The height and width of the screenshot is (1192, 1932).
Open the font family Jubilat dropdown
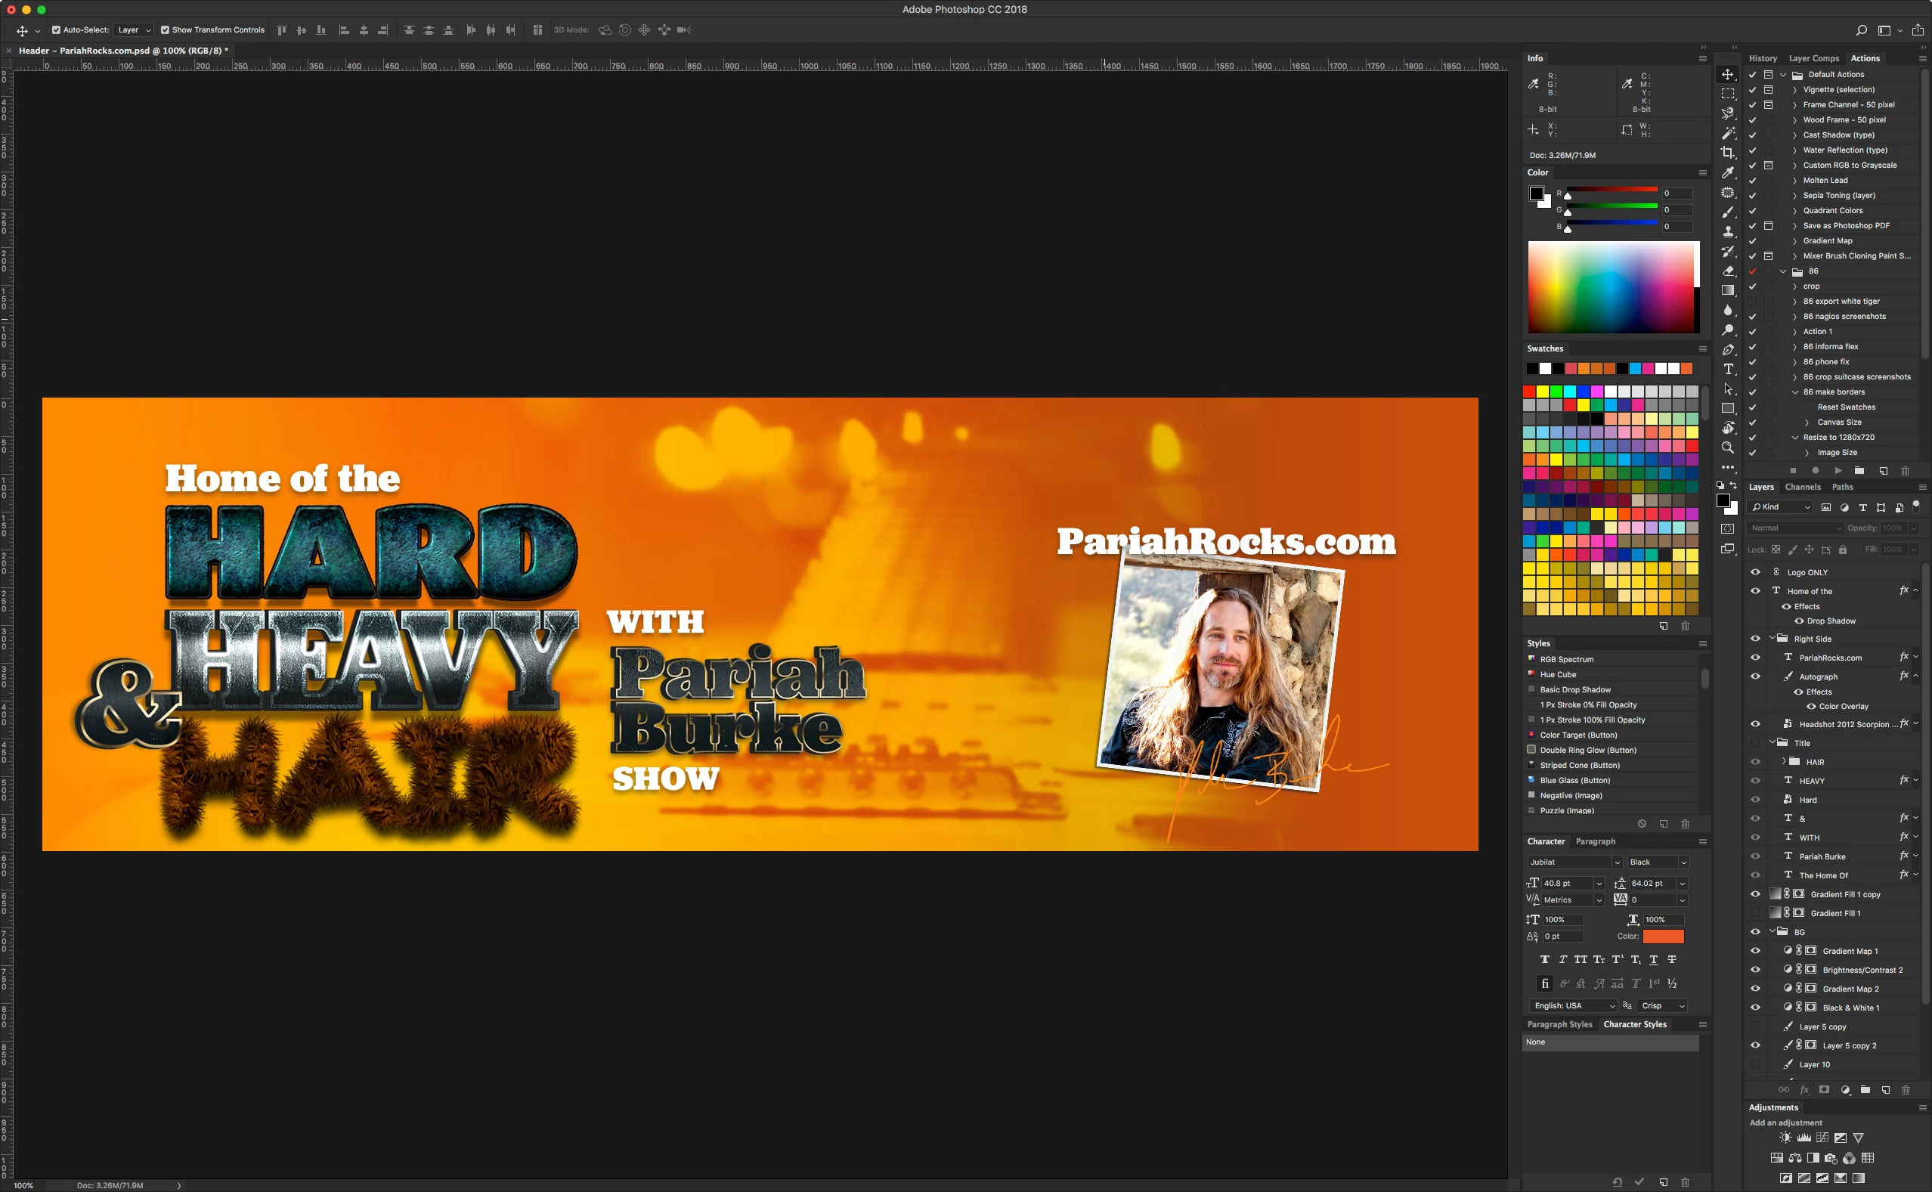(x=1616, y=862)
